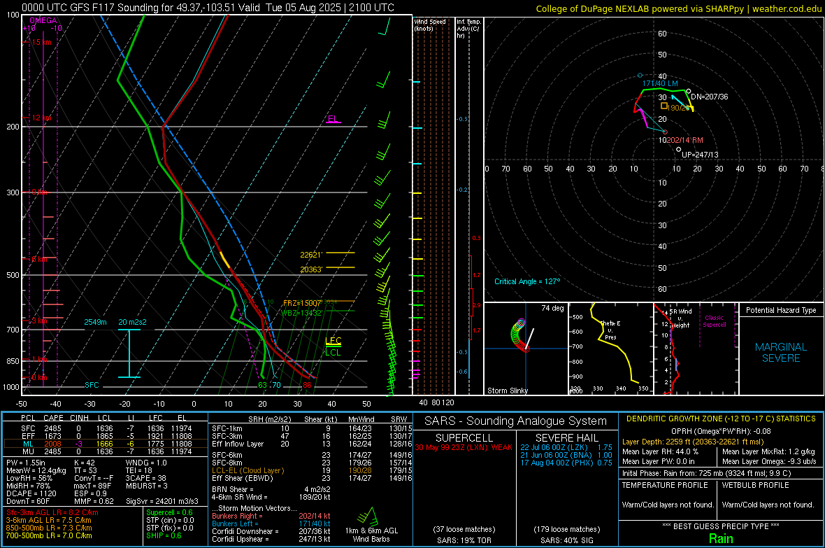
Task: Click the 22621' height label
Action: [311, 255]
